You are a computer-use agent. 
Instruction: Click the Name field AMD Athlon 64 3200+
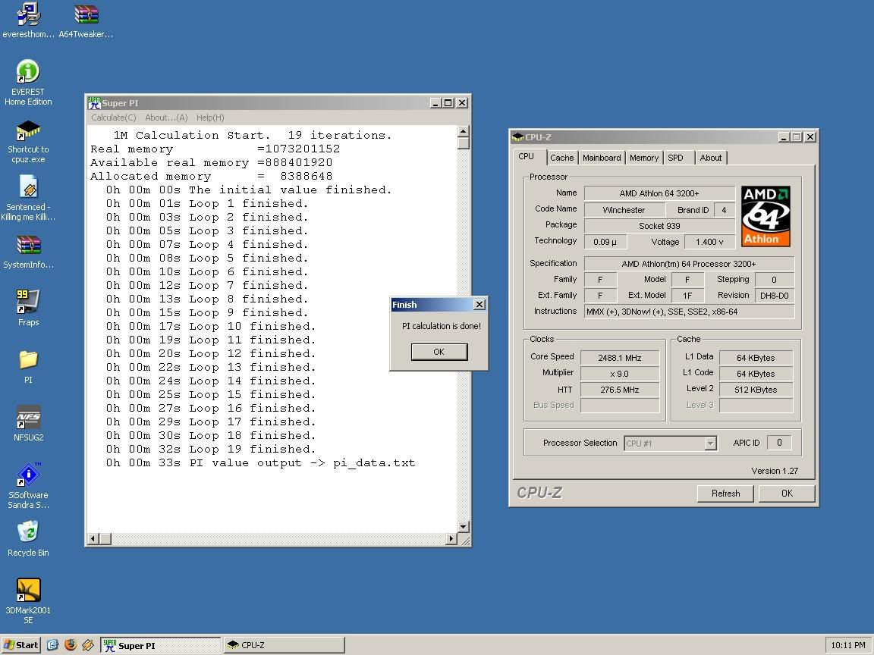click(x=659, y=193)
